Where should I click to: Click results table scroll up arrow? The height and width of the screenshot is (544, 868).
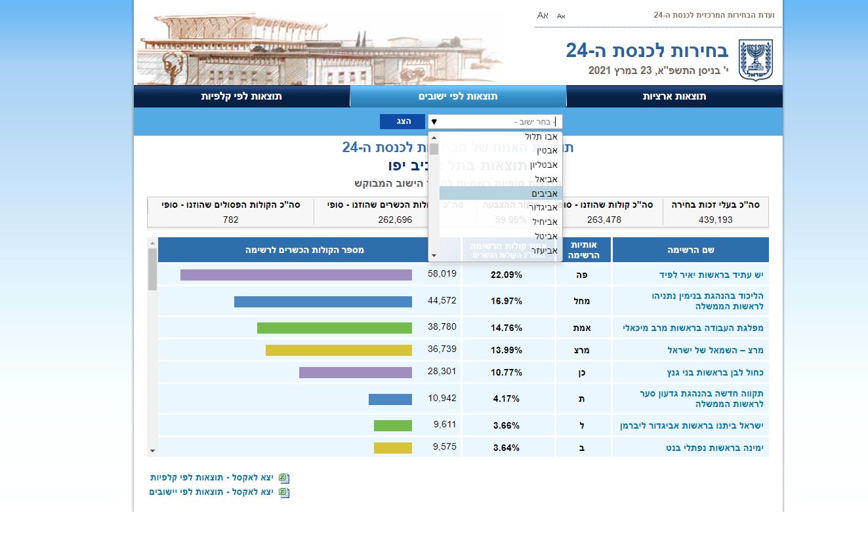[152, 243]
